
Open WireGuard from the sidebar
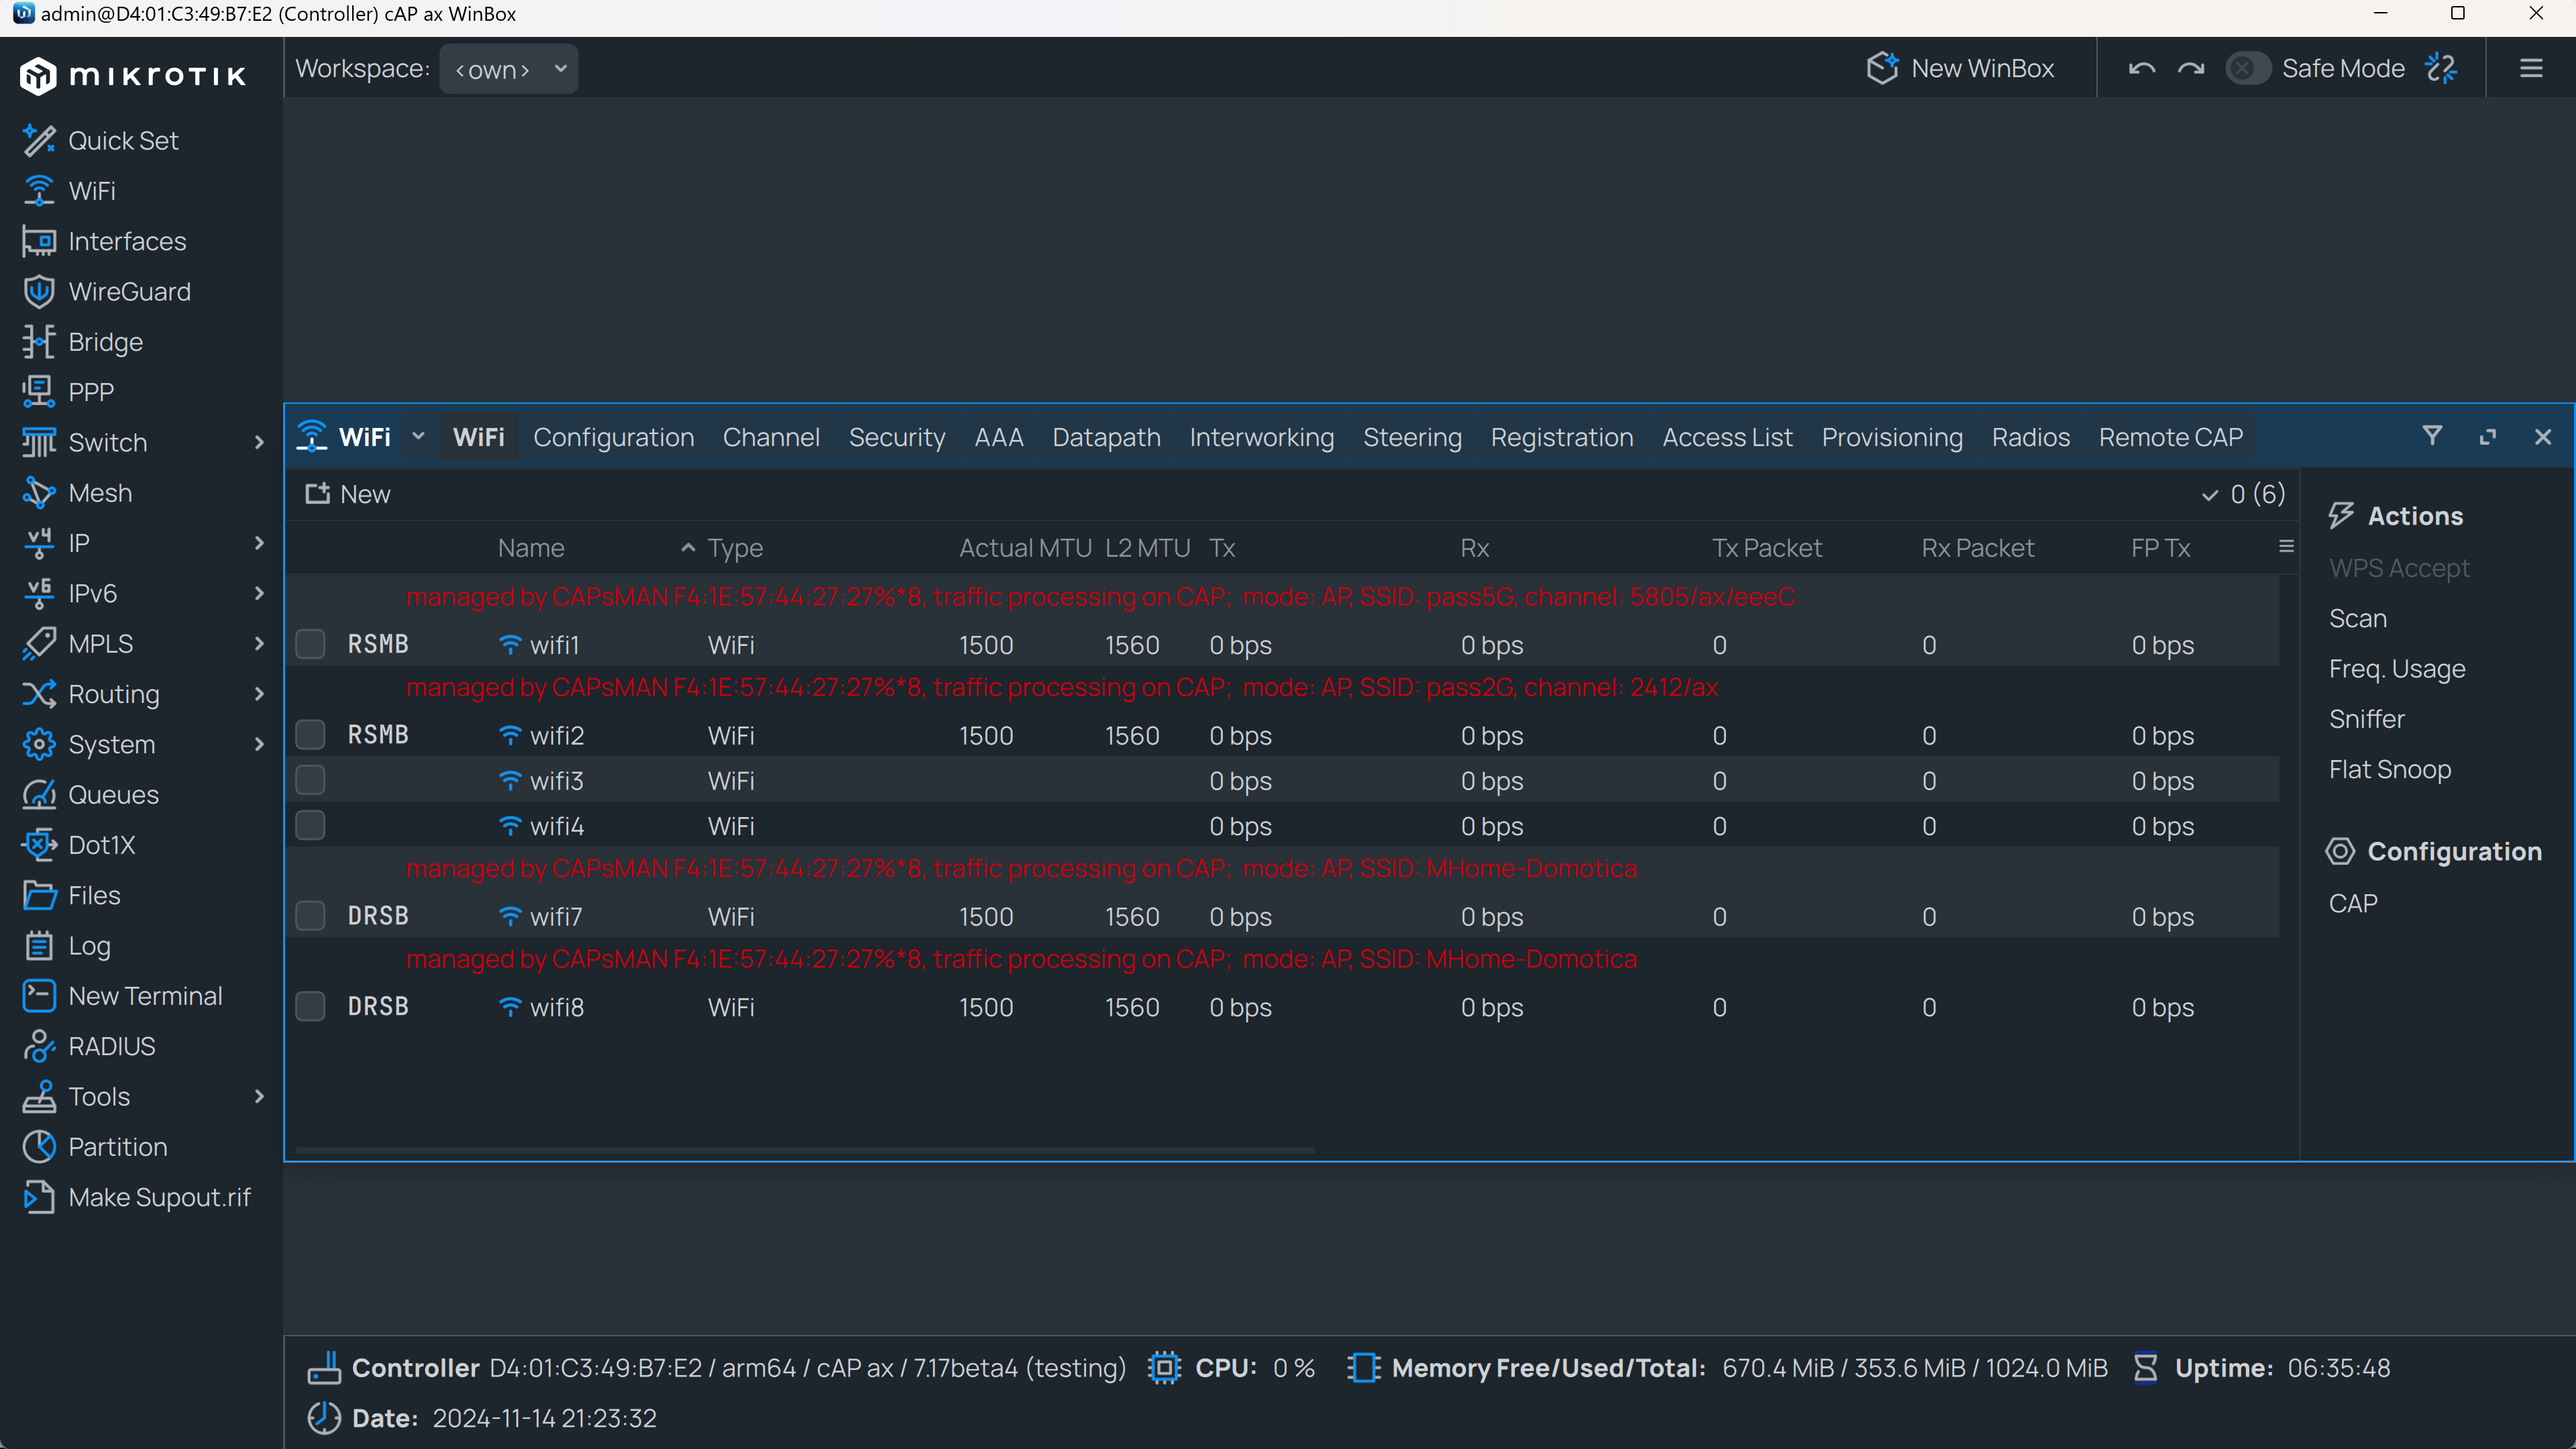[129, 292]
